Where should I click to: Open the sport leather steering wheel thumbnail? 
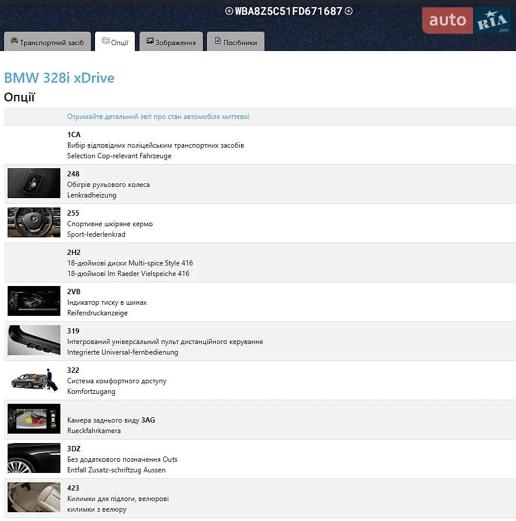[34, 222]
